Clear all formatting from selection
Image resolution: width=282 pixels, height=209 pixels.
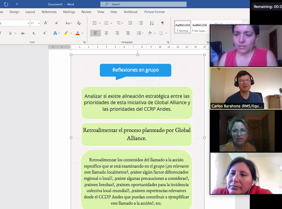coord(79,23)
